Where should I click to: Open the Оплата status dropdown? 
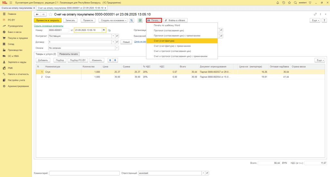pyautogui.click(x=117, y=48)
